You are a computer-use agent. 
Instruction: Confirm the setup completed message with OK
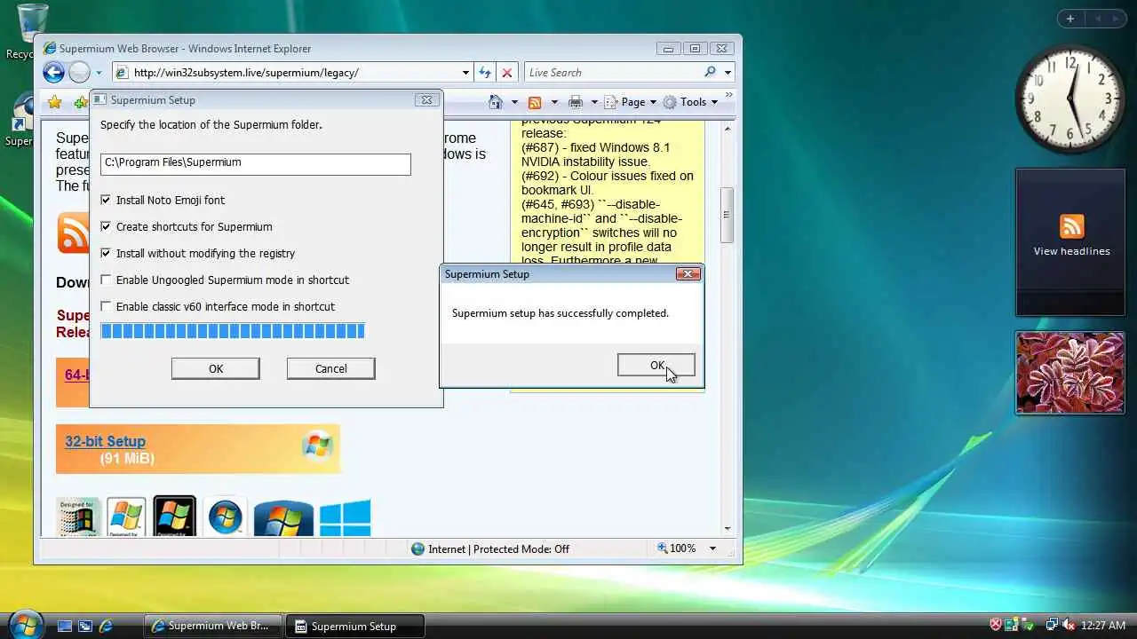(656, 365)
